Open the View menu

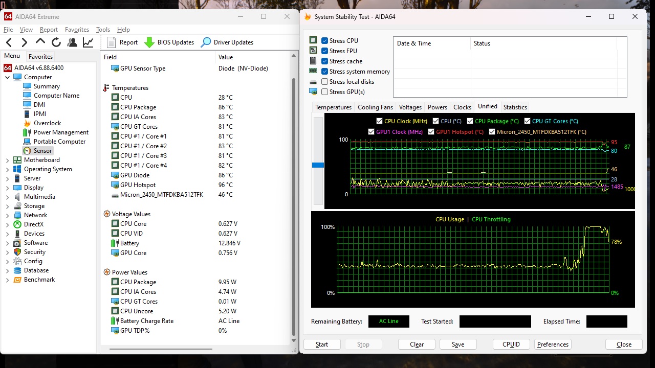pos(26,30)
